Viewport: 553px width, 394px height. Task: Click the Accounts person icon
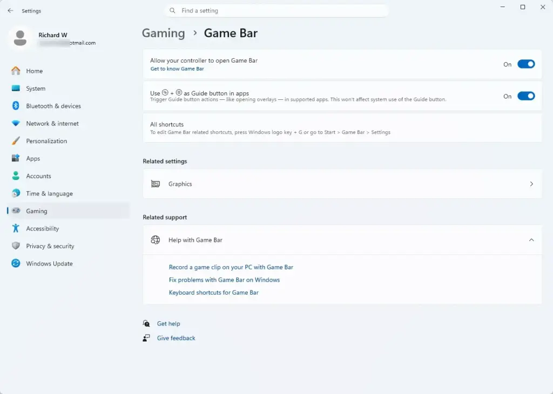point(16,175)
